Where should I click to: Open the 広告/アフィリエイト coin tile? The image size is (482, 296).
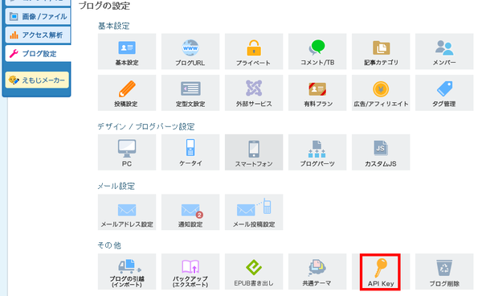coord(381,92)
